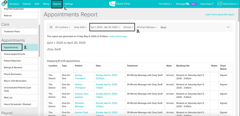The image size is (240, 116).
Task: Select the Reports tab
Action: [57, 4]
